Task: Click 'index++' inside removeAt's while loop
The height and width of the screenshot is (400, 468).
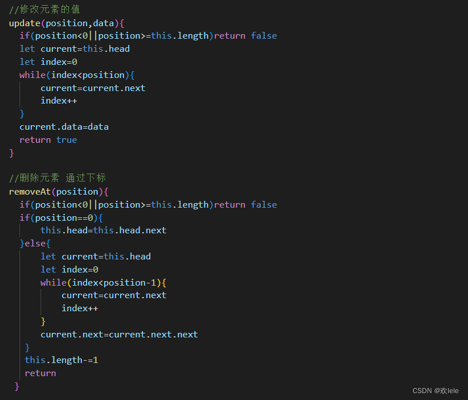Action: coord(80,308)
